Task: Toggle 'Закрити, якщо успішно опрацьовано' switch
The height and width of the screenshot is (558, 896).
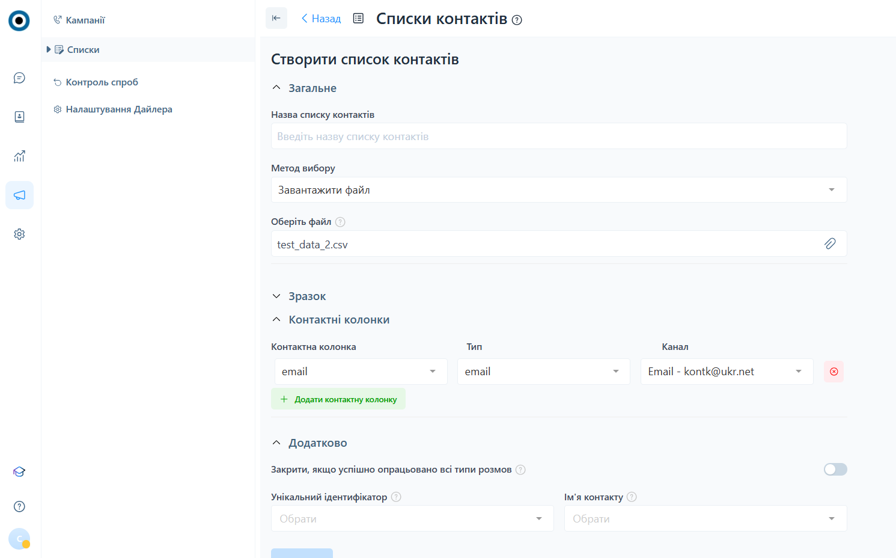Action: pyautogui.click(x=835, y=470)
